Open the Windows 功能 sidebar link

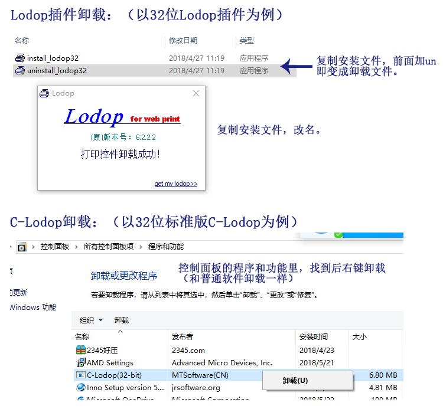[x=33, y=307]
